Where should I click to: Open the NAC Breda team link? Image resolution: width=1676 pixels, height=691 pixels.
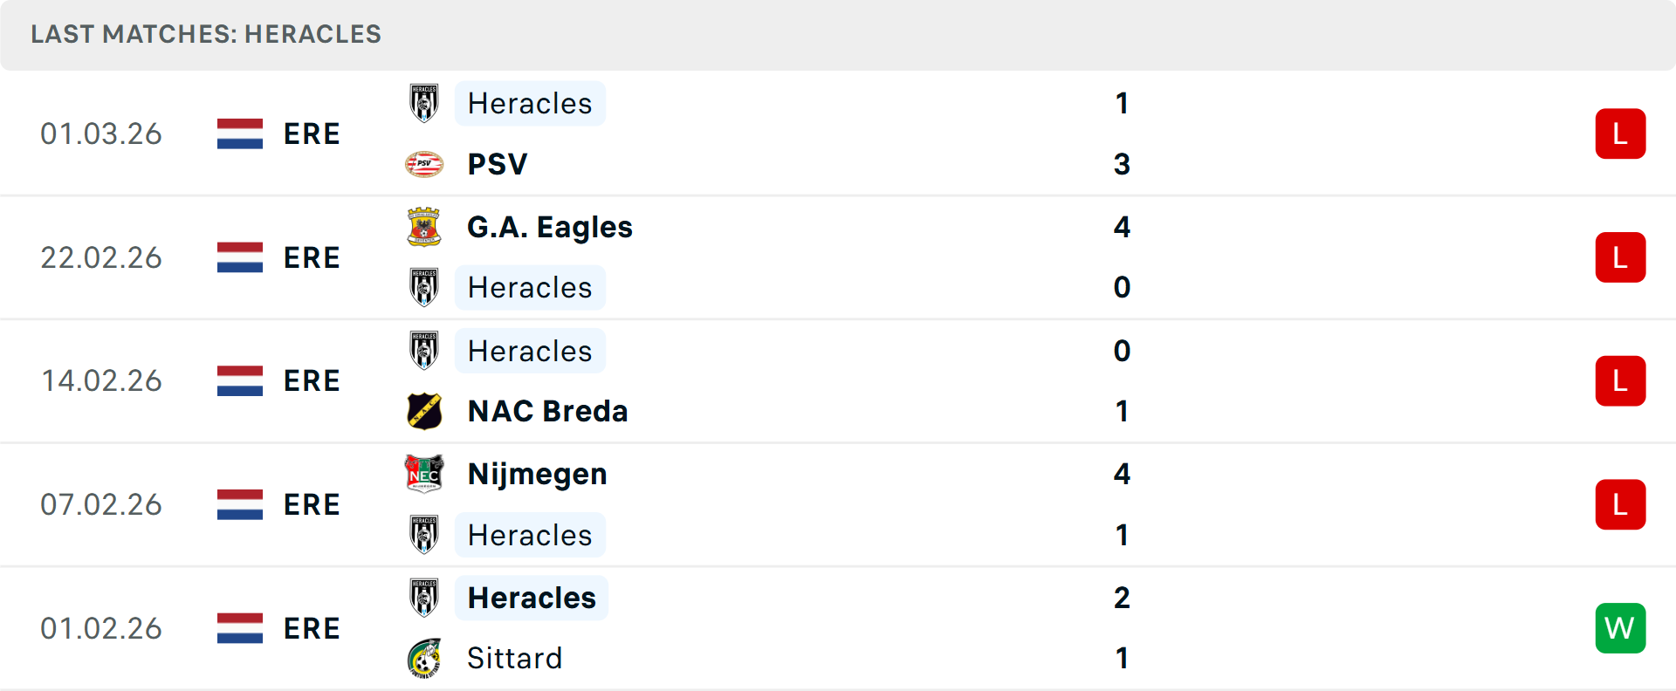[x=547, y=411]
